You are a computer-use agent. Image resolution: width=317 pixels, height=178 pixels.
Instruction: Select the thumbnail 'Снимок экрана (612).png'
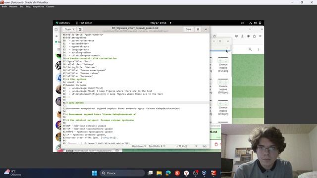tap(223, 65)
